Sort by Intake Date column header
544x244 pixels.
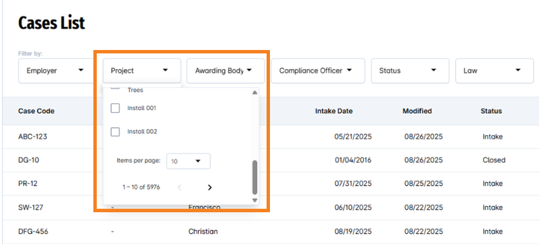pos(334,112)
